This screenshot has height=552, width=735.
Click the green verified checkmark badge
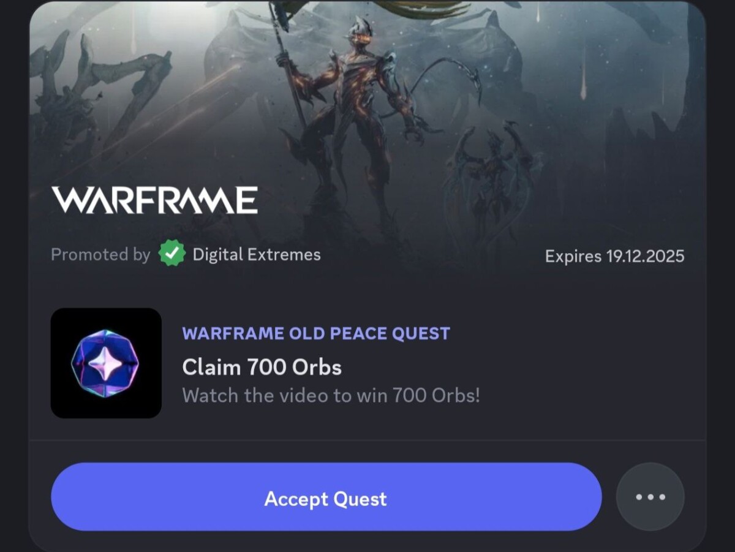pyautogui.click(x=172, y=254)
